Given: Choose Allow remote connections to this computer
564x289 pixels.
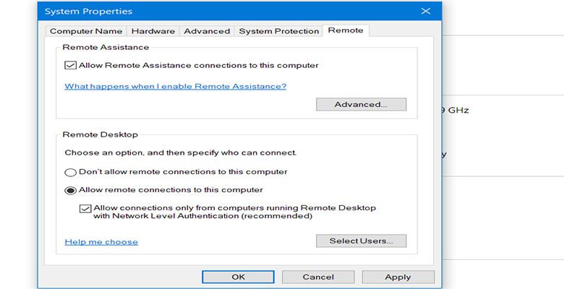Looking at the screenshot, I should click(x=70, y=191).
